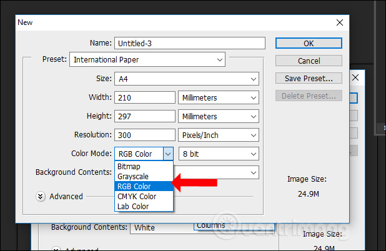This screenshot has width=386, height=251.
Task: Choose RGB Color in the list
Action: tap(134, 186)
